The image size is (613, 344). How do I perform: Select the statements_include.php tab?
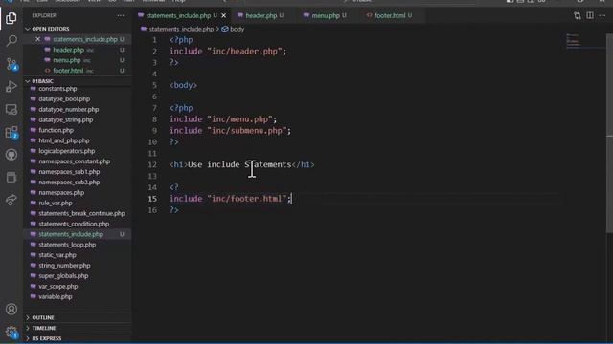(x=178, y=15)
